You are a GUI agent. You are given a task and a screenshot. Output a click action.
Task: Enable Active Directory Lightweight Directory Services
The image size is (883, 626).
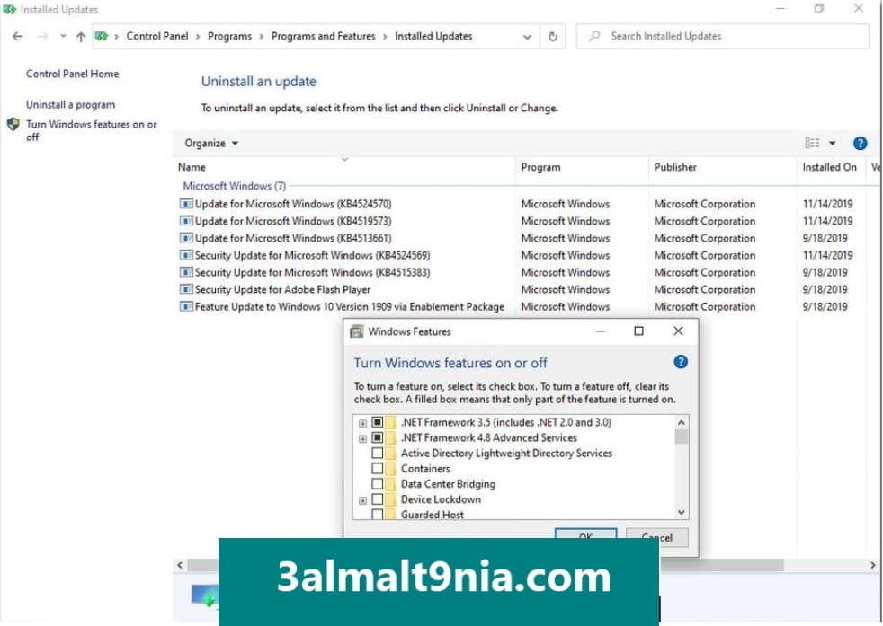click(378, 454)
